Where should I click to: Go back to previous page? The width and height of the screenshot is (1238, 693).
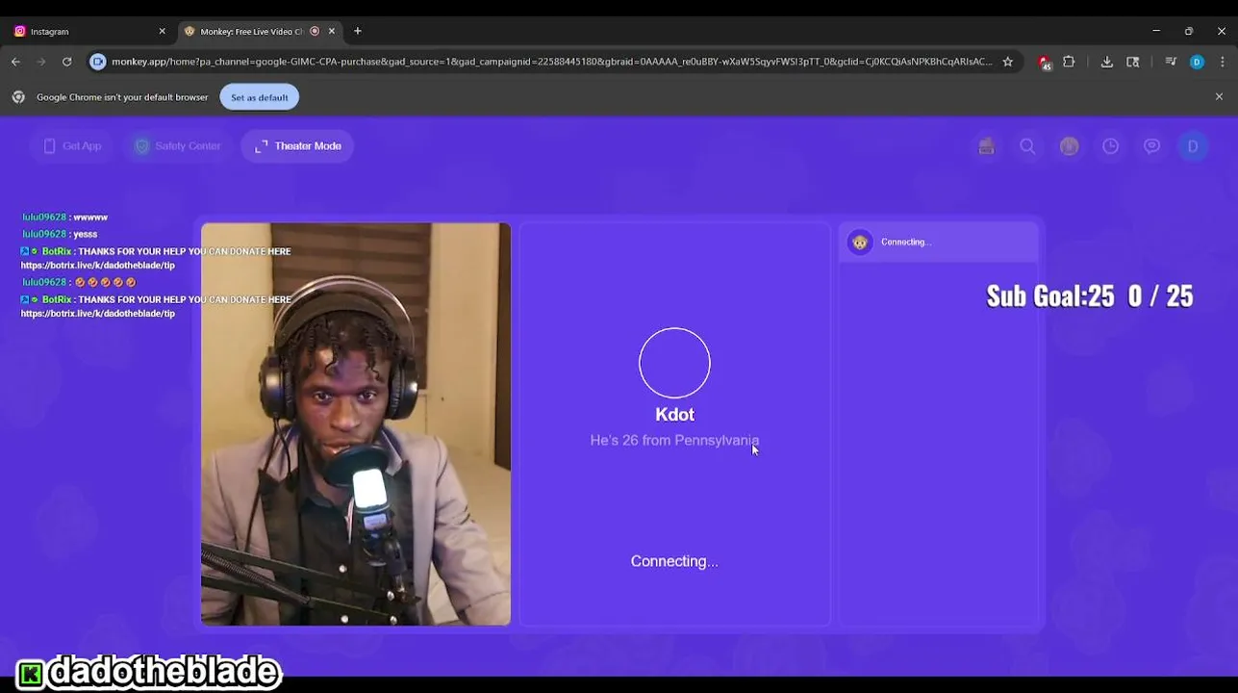coord(15,62)
